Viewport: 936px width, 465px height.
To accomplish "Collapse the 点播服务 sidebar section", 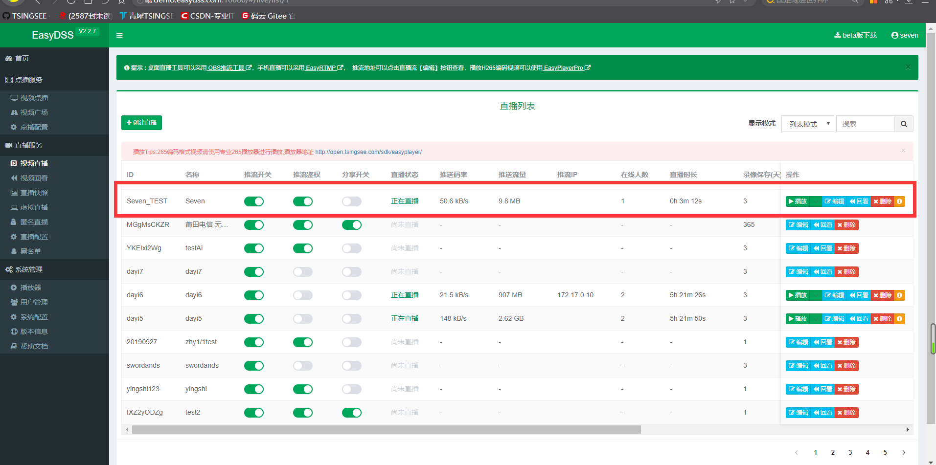I will (x=54, y=80).
